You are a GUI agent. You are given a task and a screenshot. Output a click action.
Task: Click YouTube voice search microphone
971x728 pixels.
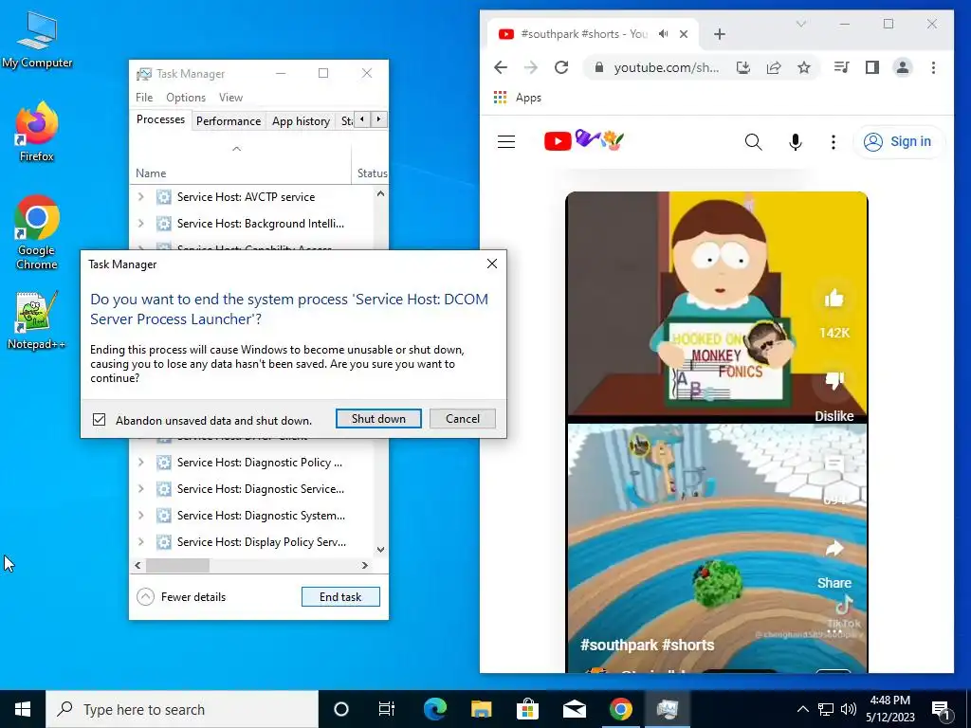796,142
